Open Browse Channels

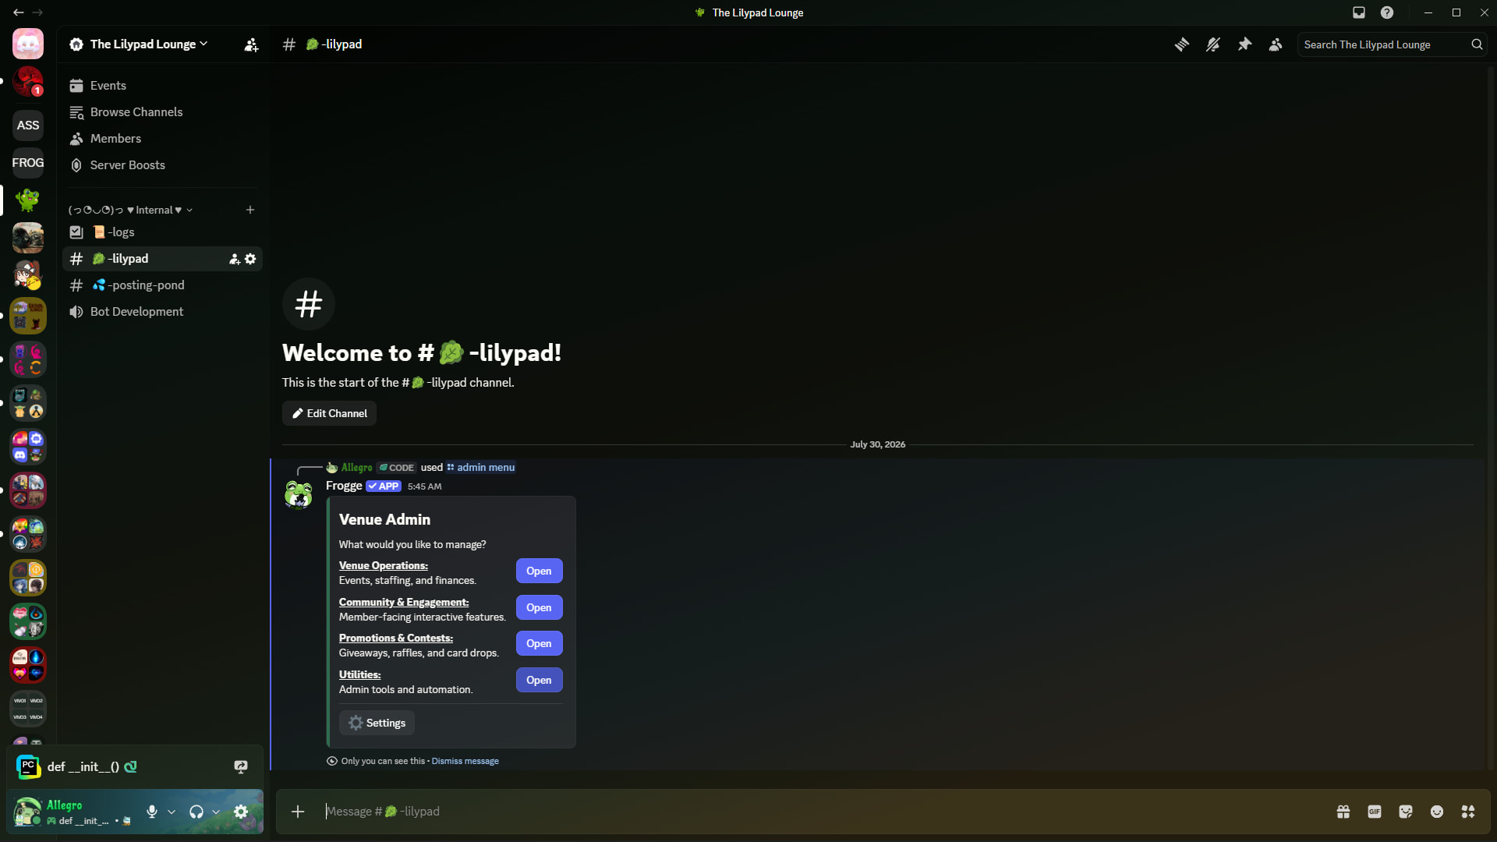pos(162,112)
